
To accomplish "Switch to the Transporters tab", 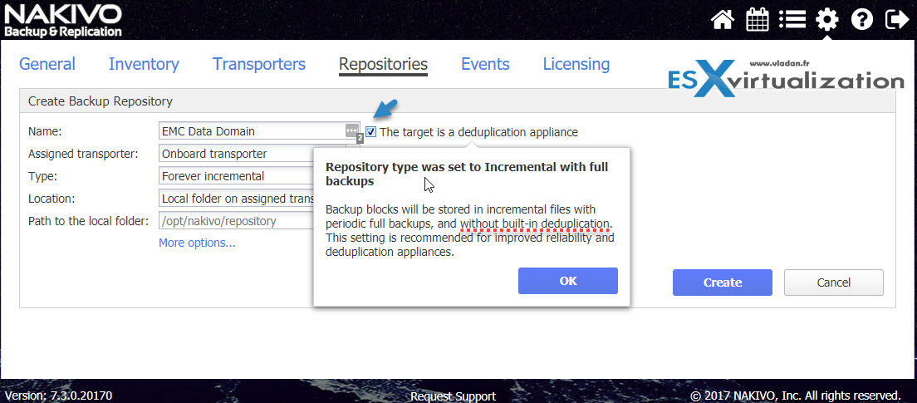I will point(259,64).
